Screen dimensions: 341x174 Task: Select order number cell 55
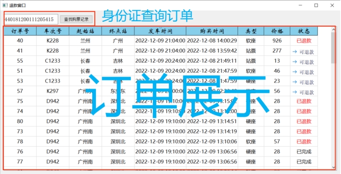click(x=20, y=61)
